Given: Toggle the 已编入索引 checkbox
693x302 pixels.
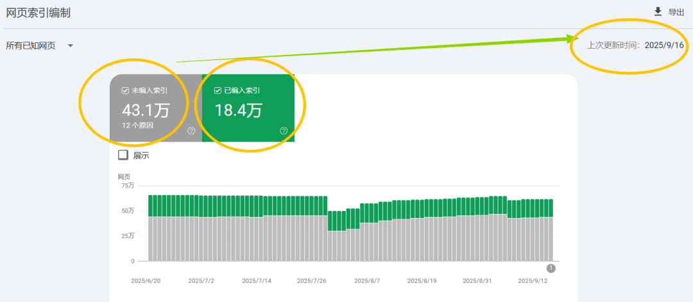Looking at the screenshot, I should click(217, 91).
